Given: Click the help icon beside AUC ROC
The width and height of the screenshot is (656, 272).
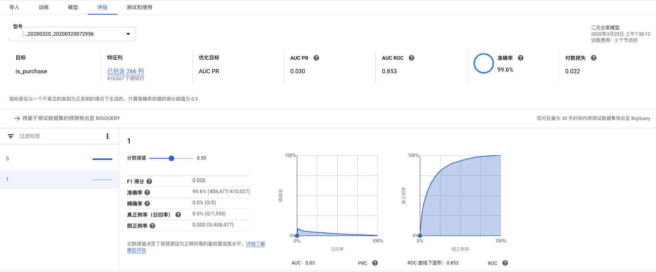Looking at the screenshot, I should 412,58.
